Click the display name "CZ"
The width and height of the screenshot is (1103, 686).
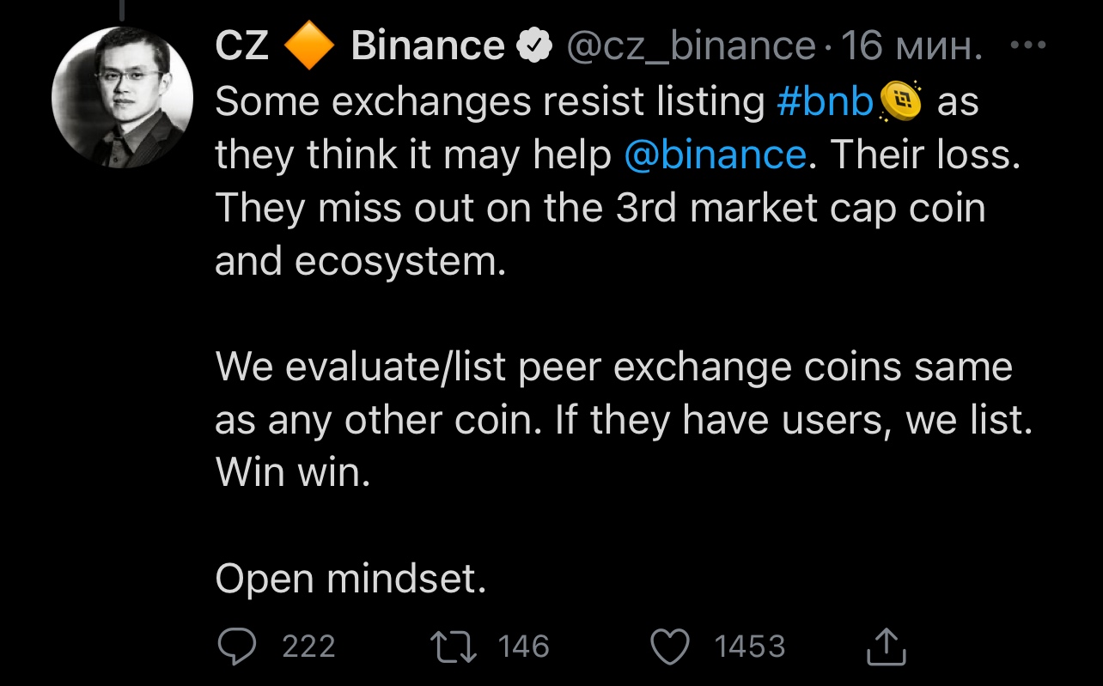click(241, 46)
